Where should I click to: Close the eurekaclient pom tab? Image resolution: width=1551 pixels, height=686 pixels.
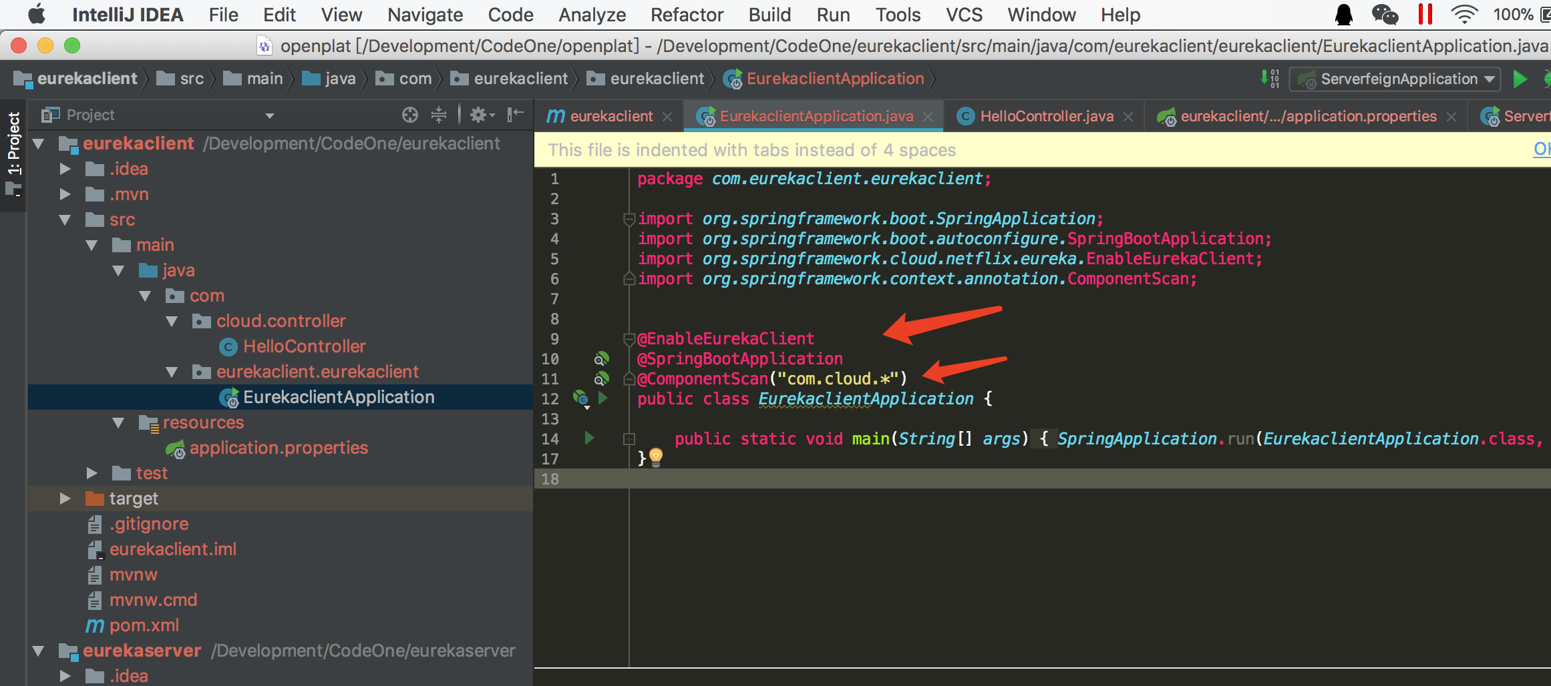click(667, 117)
